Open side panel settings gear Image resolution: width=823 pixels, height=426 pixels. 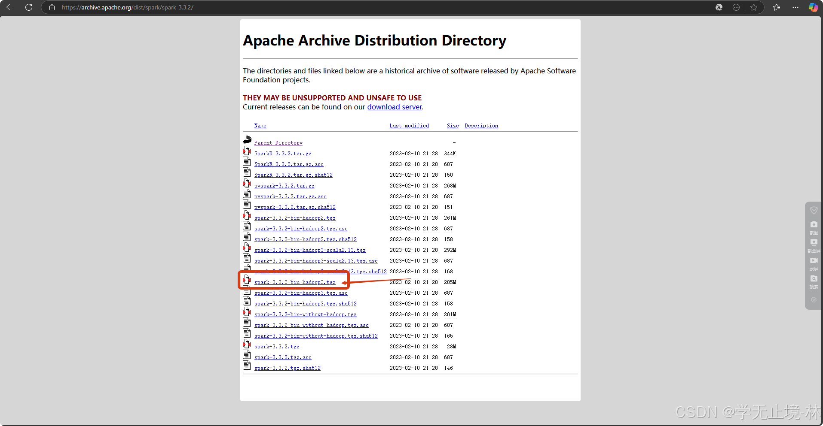click(814, 300)
